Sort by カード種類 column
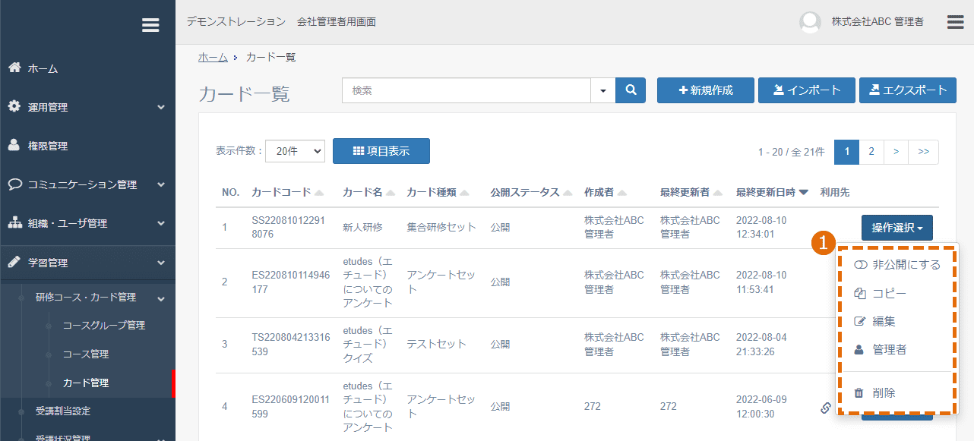Viewport: 974px width, 441px height. pos(438,193)
